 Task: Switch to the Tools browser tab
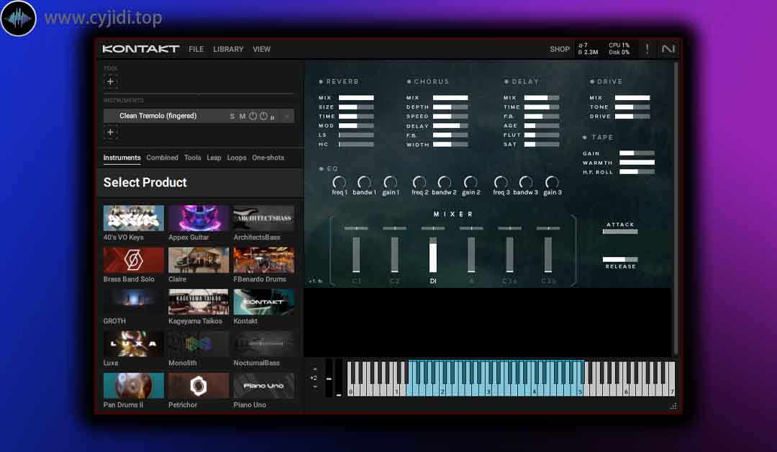tap(193, 158)
